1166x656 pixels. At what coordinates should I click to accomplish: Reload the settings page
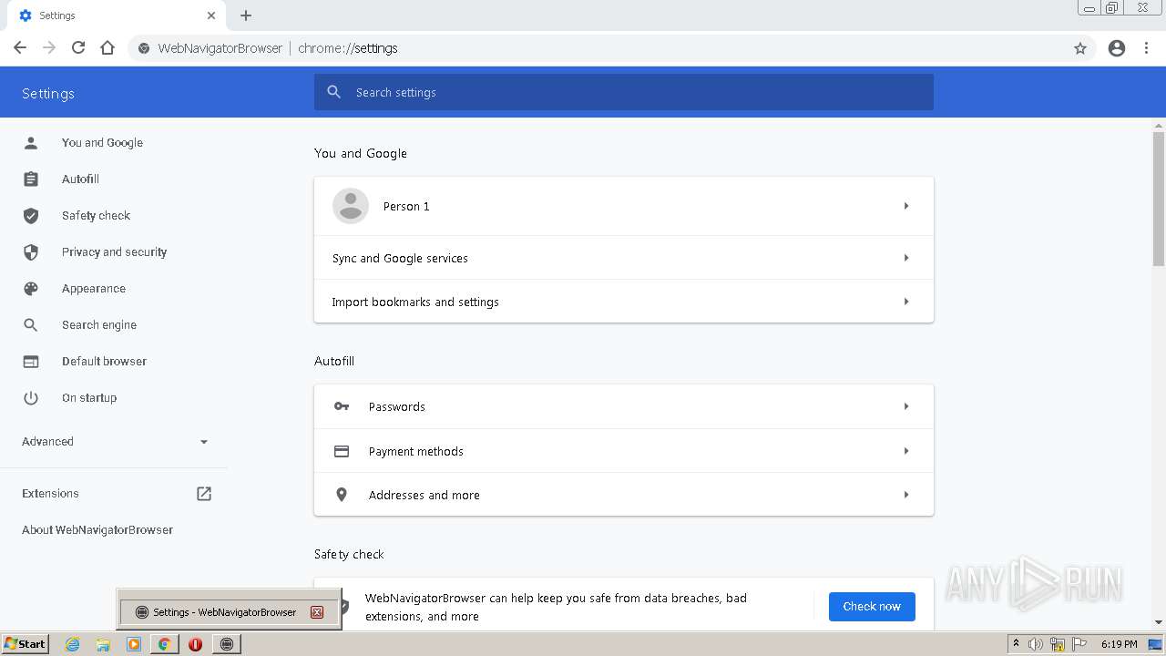click(78, 48)
